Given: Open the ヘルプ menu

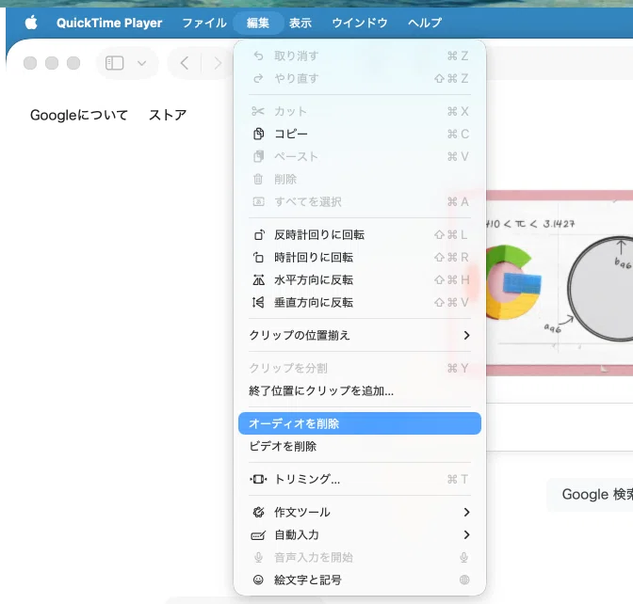Looking at the screenshot, I should coord(425,23).
